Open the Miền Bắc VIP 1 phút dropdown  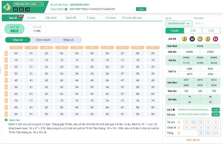[28, 4]
